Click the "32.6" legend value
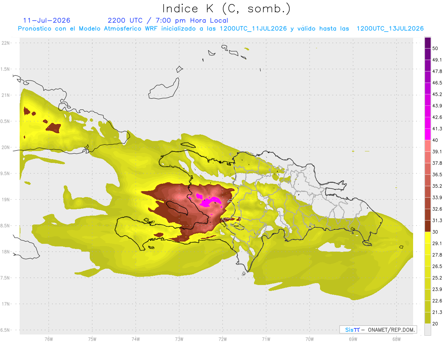 (437, 209)
